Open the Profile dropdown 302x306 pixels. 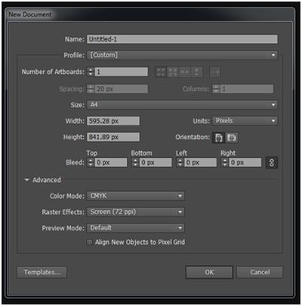point(182,55)
